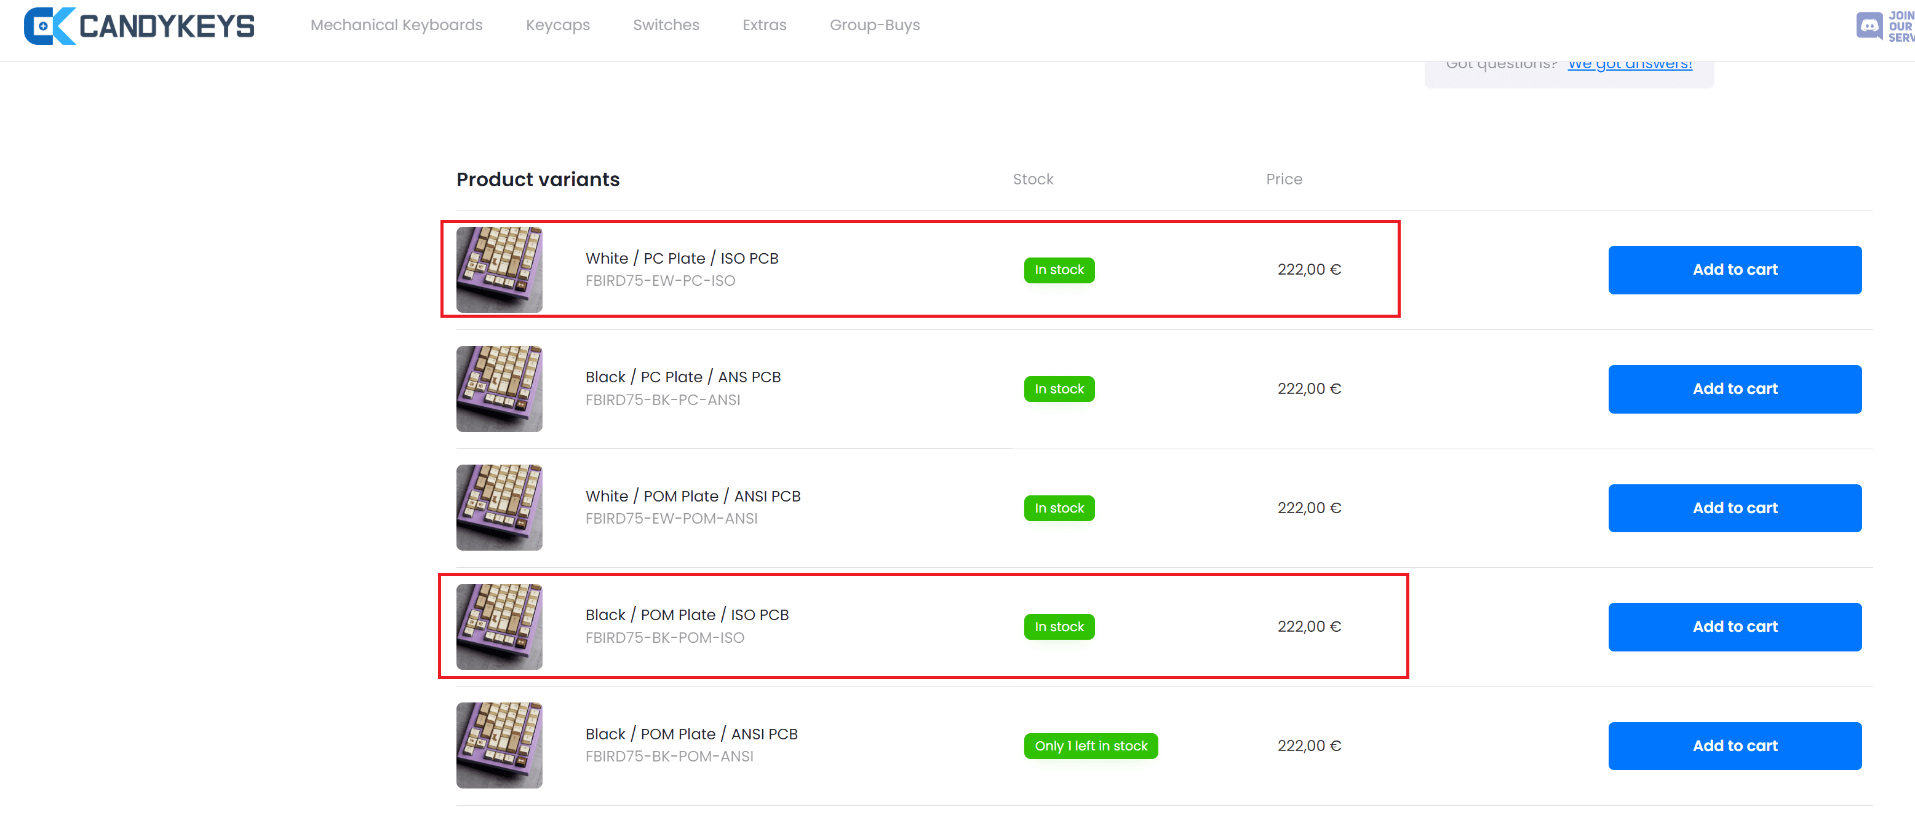This screenshot has width=1915, height=818.
Task: Follow the 'We got answers!' link
Action: pyautogui.click(x=1630, y=65)
